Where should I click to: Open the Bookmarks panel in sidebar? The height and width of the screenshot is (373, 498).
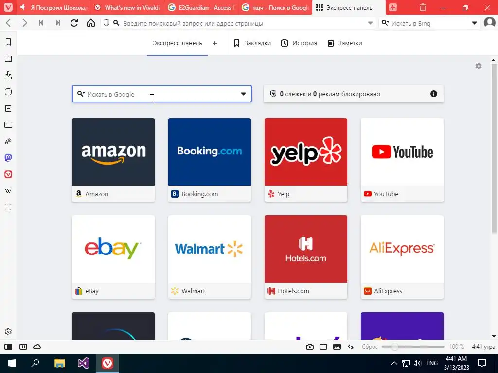tap(8, 42)
